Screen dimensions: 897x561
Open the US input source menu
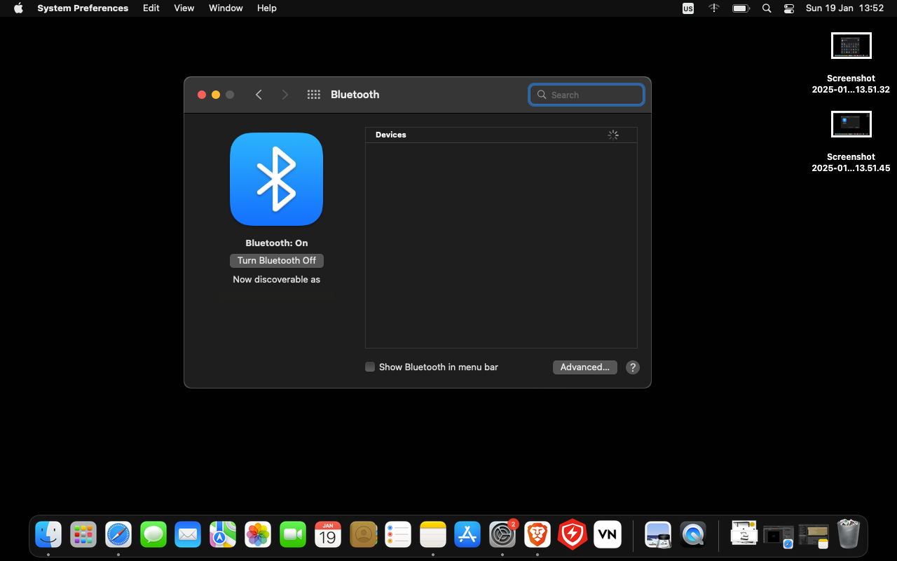687,8
